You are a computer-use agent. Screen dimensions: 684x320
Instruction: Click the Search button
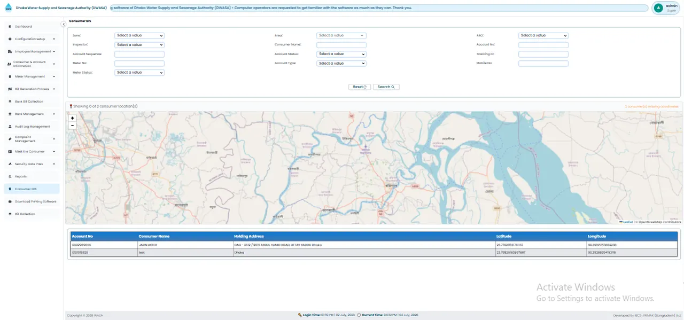point(386,87)
